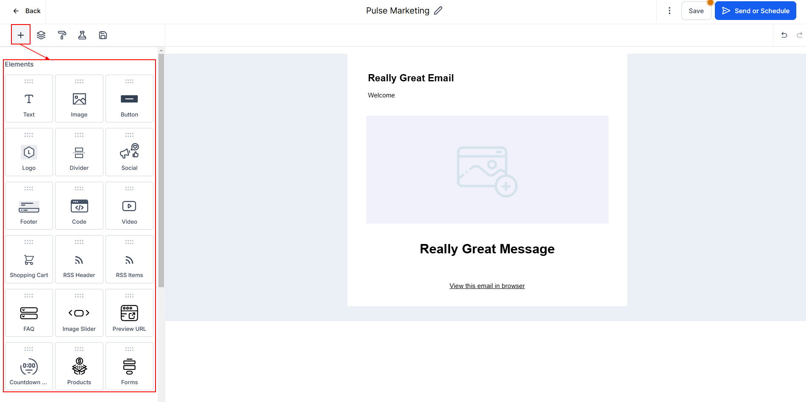Undo the last change
The width and height of the screenshot is (806, 402).
pos(784,35)
